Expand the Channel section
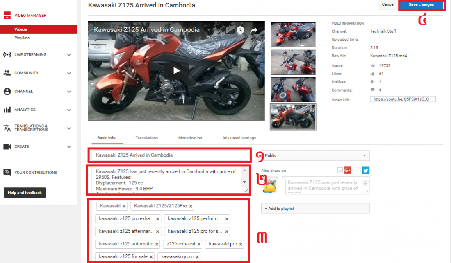This screenshot has width=451, height=263. [69, 91]
